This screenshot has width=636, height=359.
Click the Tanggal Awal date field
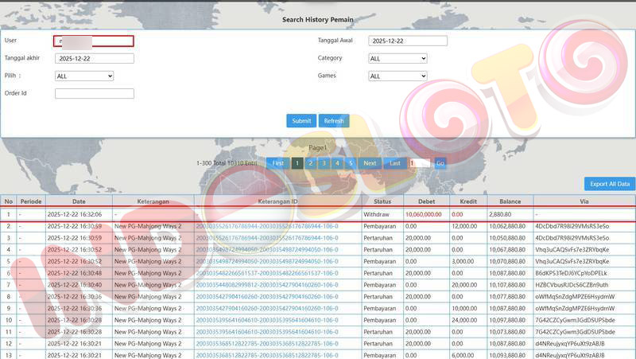click(408, 41)
